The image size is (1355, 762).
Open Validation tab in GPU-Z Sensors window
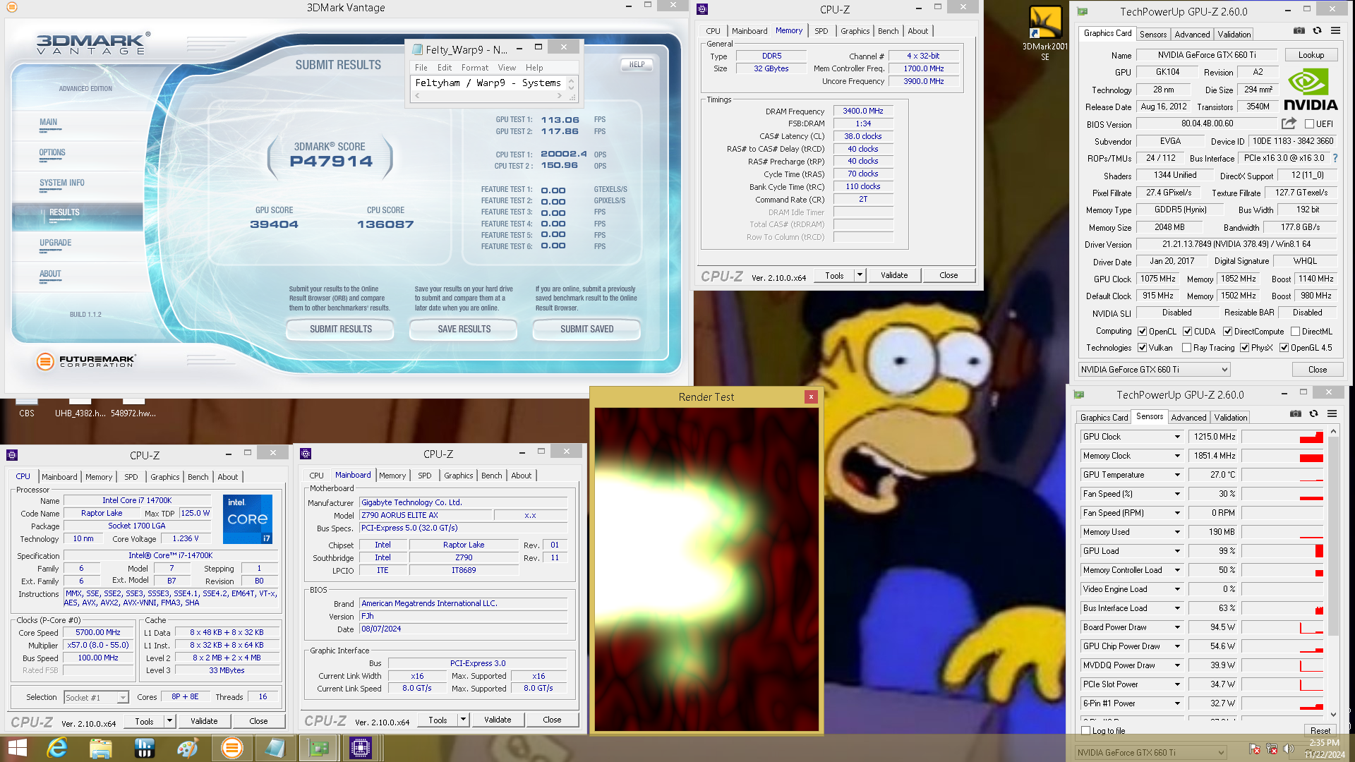click(1230, 418)
